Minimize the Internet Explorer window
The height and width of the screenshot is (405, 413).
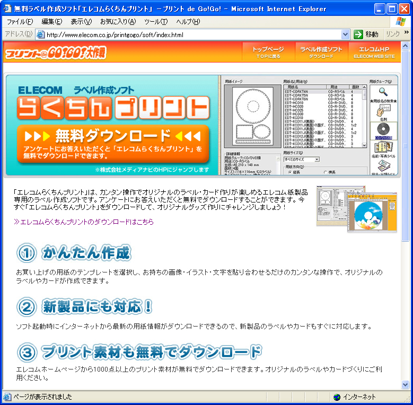(379, 8)
